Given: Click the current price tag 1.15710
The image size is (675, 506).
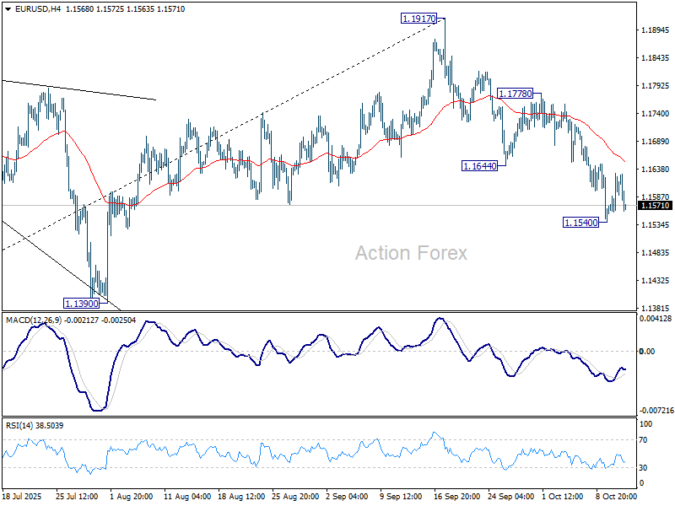Looking at the screenshot, I should [655, 205].
